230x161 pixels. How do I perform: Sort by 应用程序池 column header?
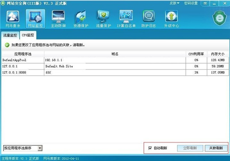coord(23,54)
